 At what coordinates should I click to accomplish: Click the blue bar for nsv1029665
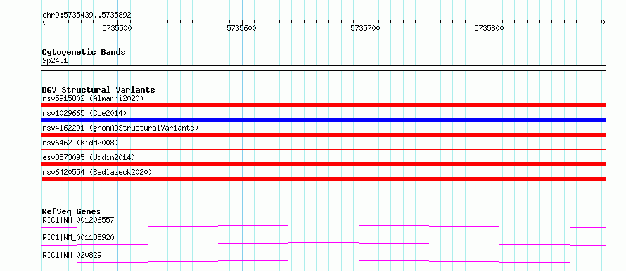click(x=324, y=120)
